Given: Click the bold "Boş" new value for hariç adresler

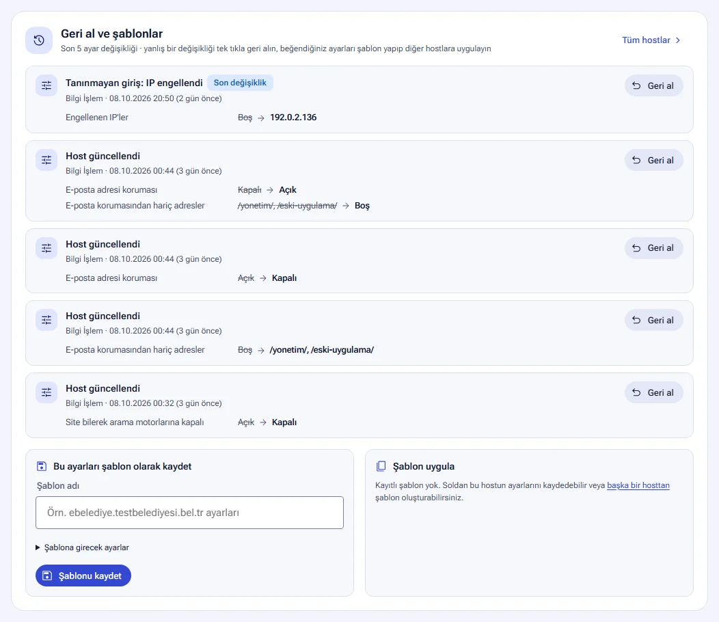Looking at the screenshot, I should [x=362, y=206].
